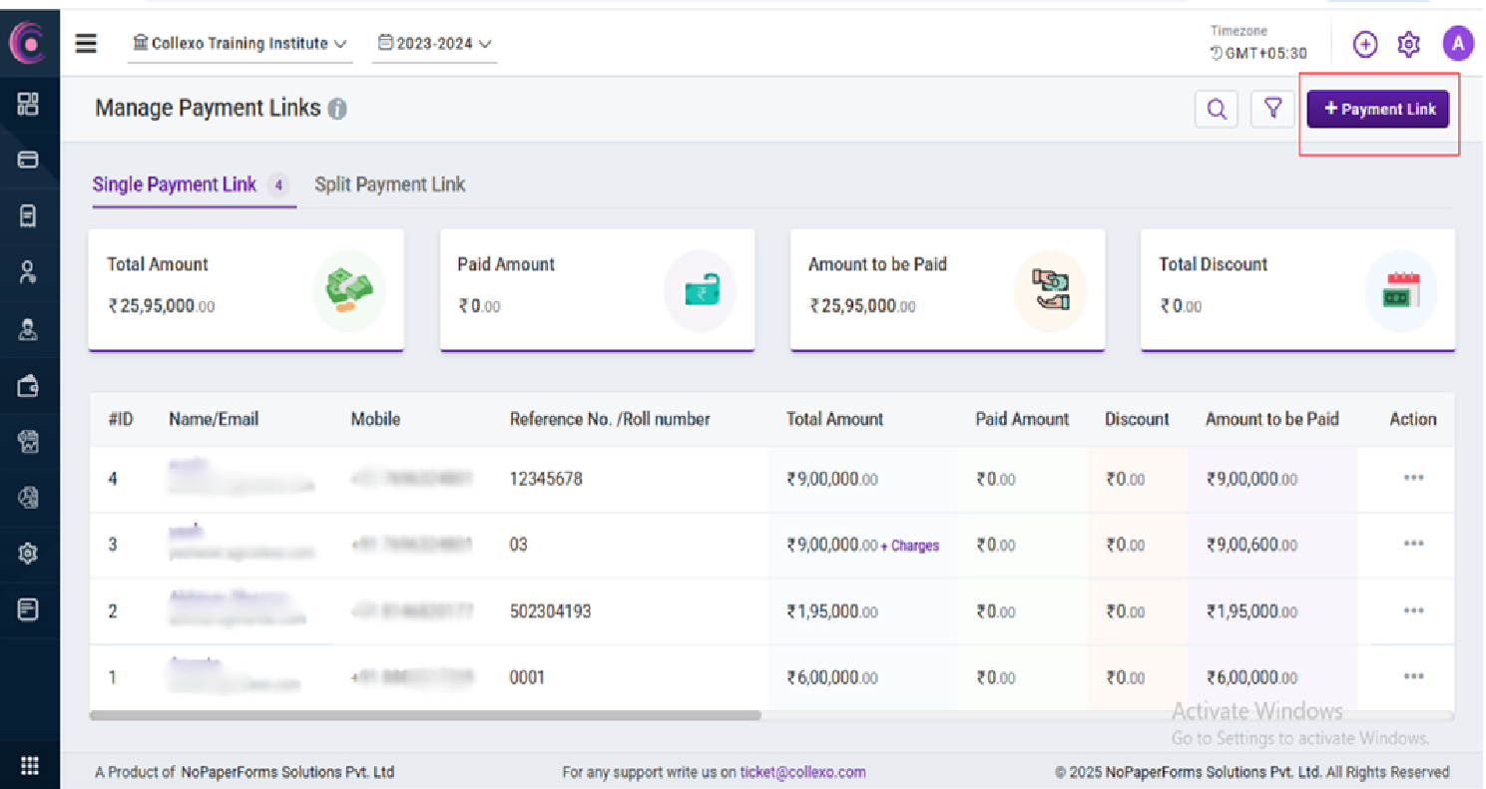Open action menu for row with reference 12345678

tap(1413, 478)
